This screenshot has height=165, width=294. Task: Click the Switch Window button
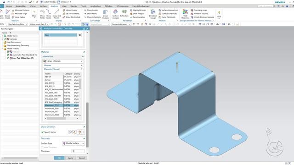[48, 2]
